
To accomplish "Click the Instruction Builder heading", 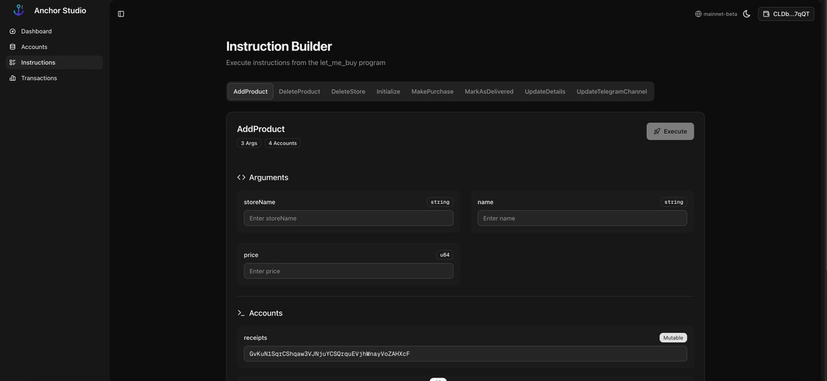I will pos(279,46).
